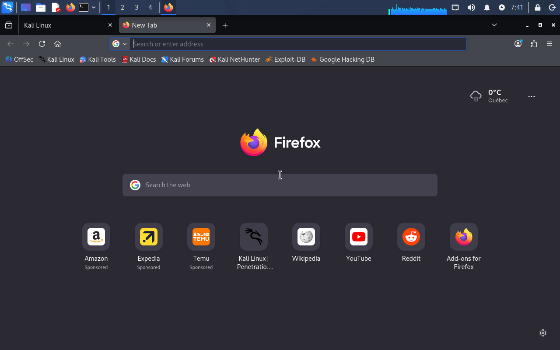Click the volume icon in system tray

tap(471, 7)
